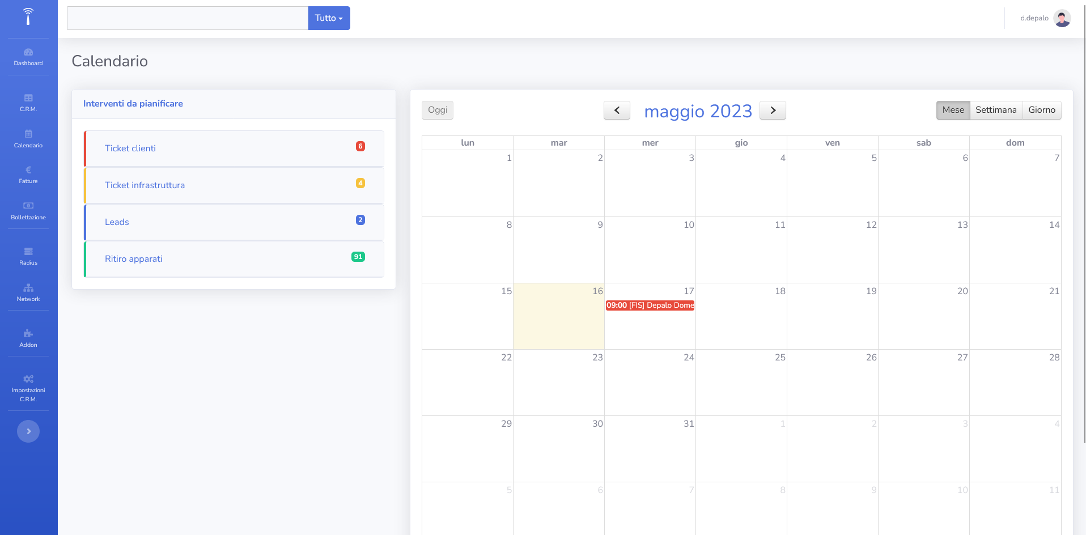
Task: Click the blue badge showing 2
Action: point(360,220)
